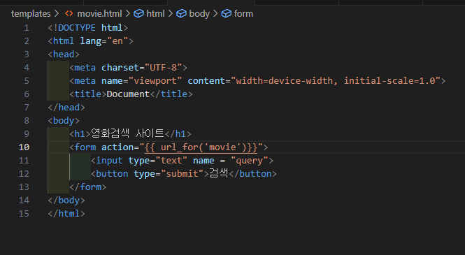465x255 pixels.
Task: Click the closing </body> tag
Action: pyautogui.click(x=66, y=201)
